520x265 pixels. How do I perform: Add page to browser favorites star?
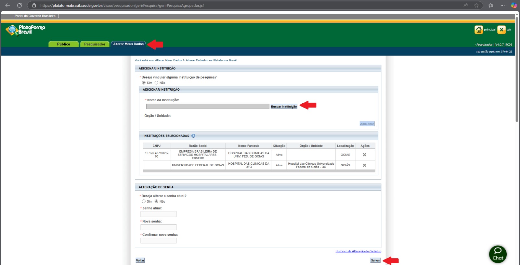[476, 5]
